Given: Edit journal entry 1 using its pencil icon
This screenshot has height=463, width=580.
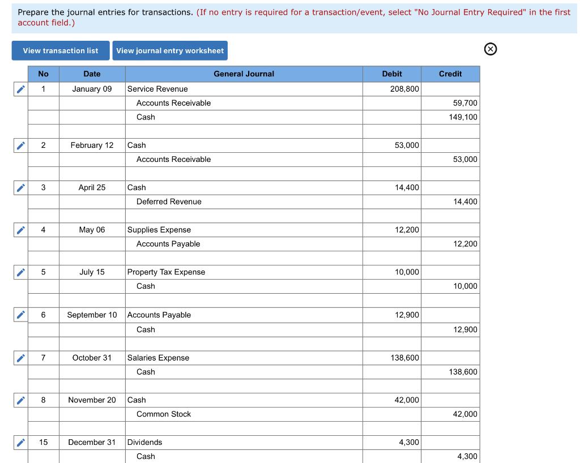Looking at the screenshot, I should point(20,89).
